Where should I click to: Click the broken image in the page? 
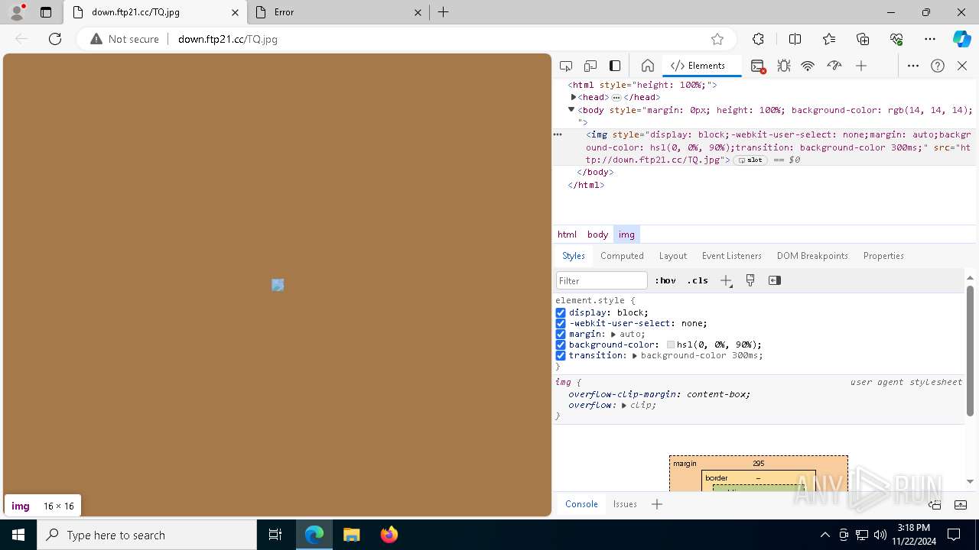(278, 285)
